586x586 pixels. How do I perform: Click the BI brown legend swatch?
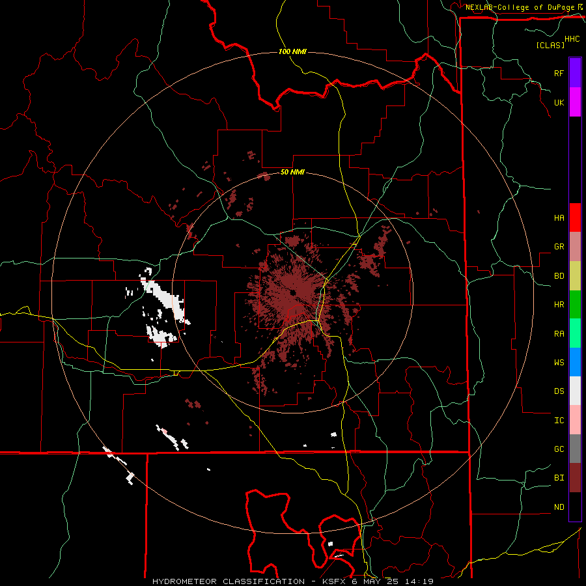pos(575,478)
